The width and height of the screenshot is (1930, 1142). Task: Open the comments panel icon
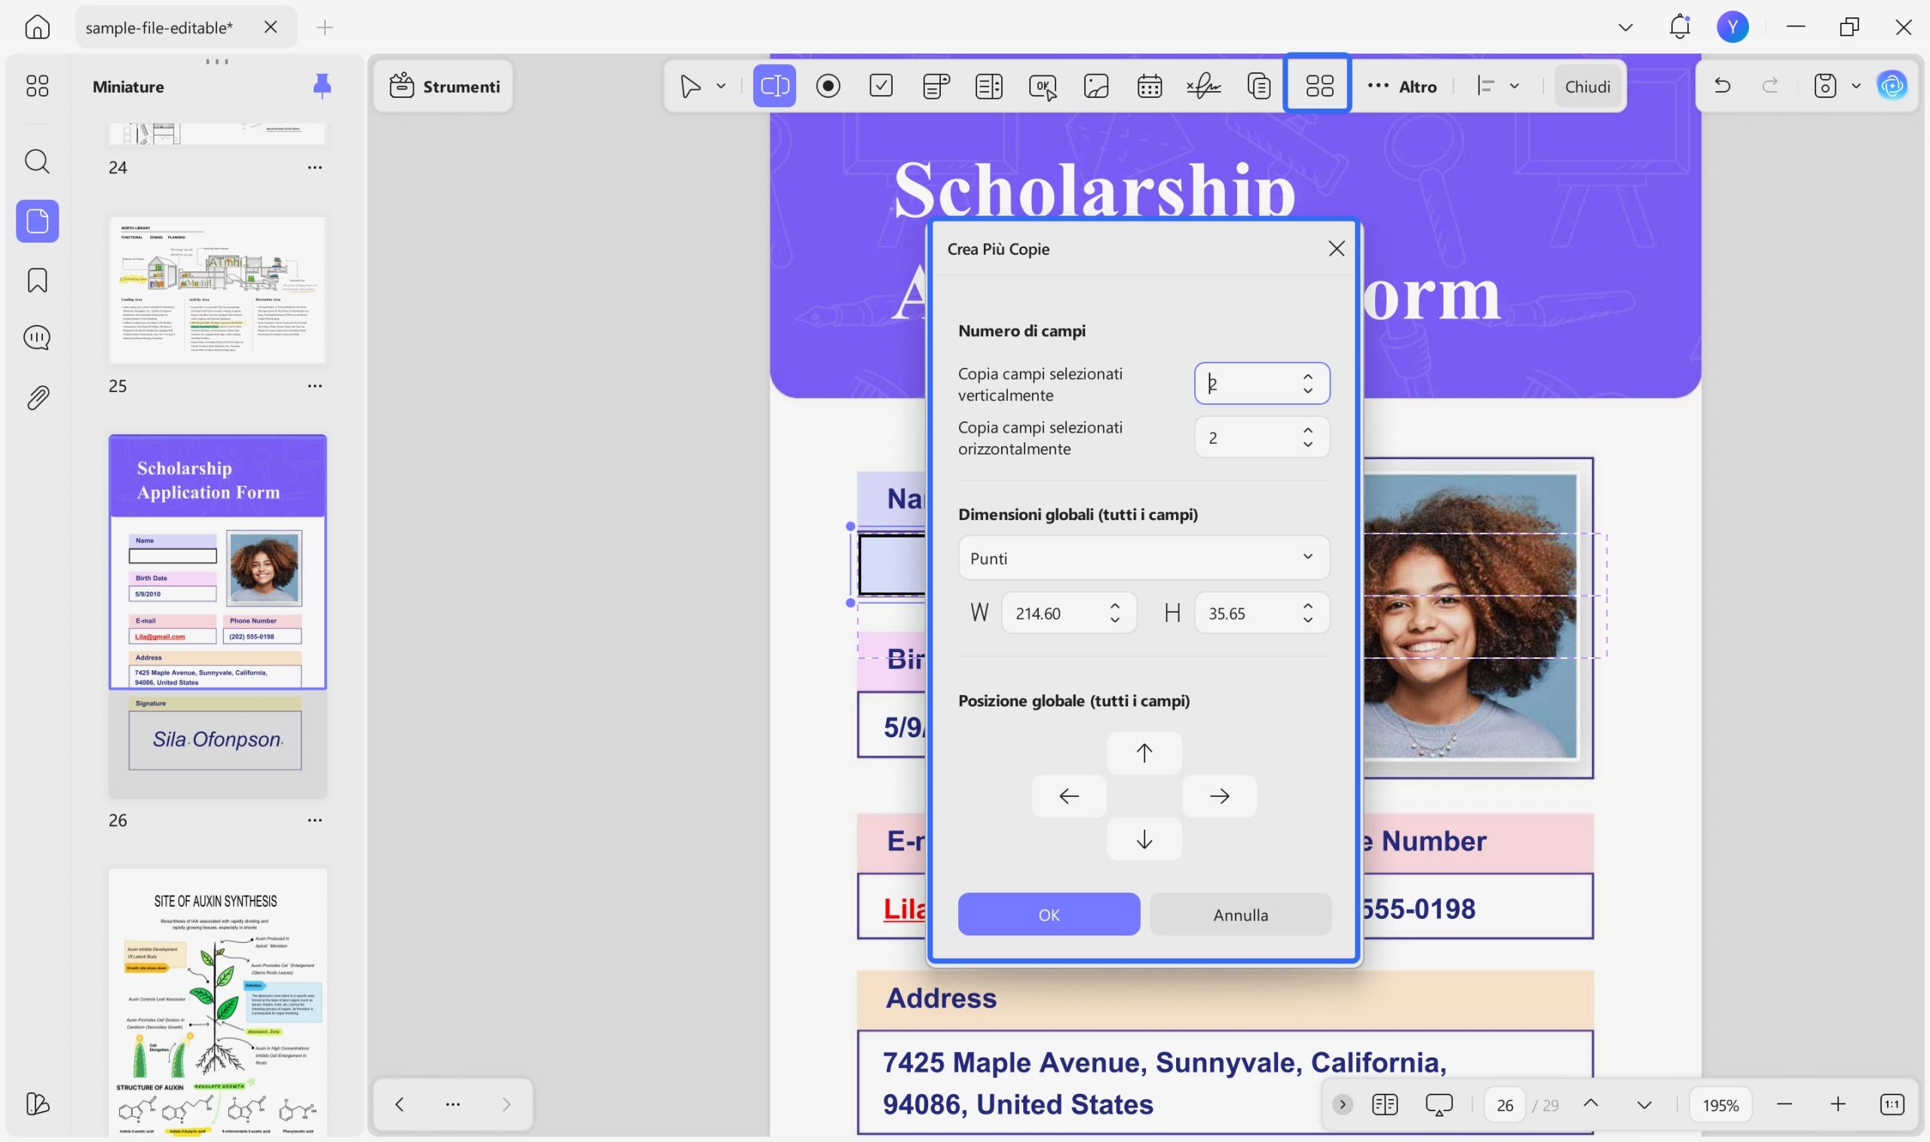tap(37, 338)
